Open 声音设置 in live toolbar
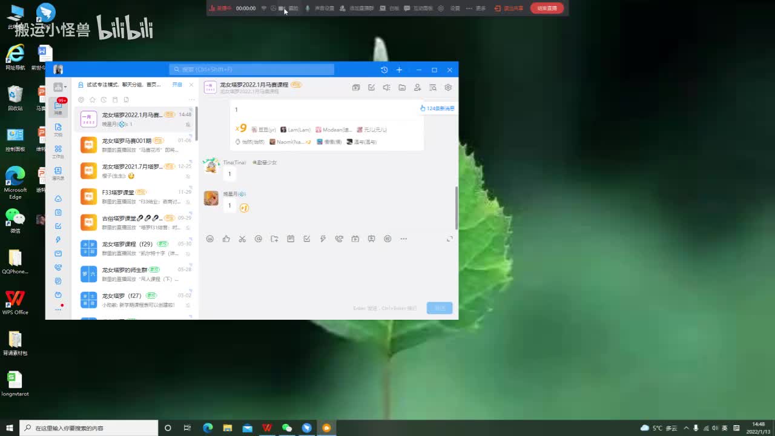 [x=320, y=8]
